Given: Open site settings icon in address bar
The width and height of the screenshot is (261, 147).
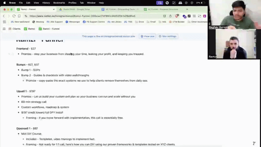Looking at the screenshot, I should point(26,16).
